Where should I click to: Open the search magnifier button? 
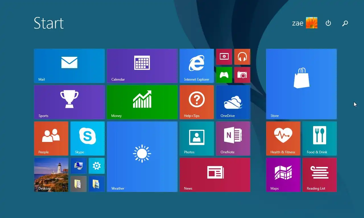(x=345, y=23)
